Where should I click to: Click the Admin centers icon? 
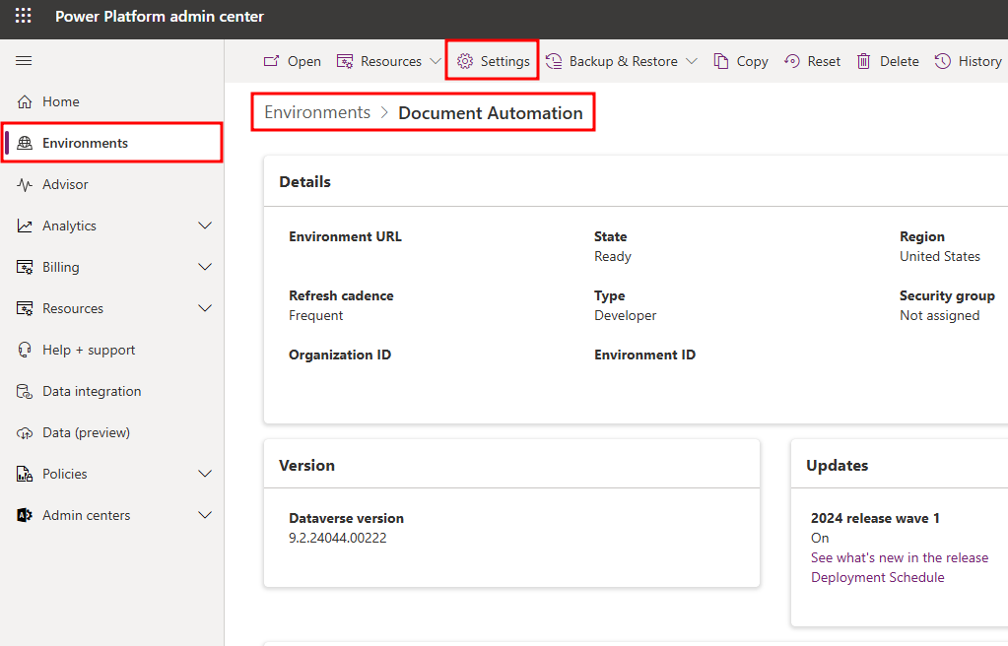point(25,515)
